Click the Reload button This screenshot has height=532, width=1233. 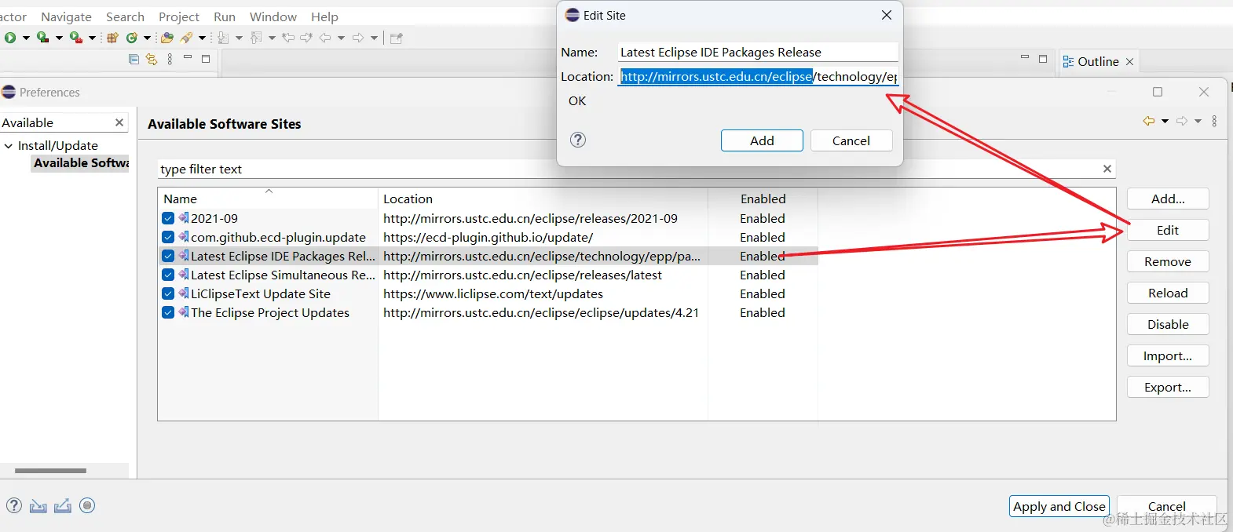pos(1168,293)
